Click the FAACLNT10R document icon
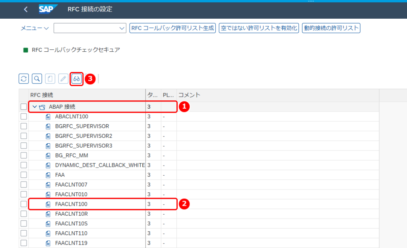The width and height of the screenshot is (407, 248). tap(48, 214)
